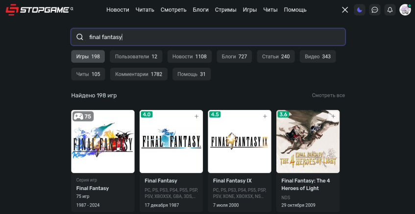Toggle dark theme moon icon
The height and width of the screenshot is (214, 415).
coord(360,10)
